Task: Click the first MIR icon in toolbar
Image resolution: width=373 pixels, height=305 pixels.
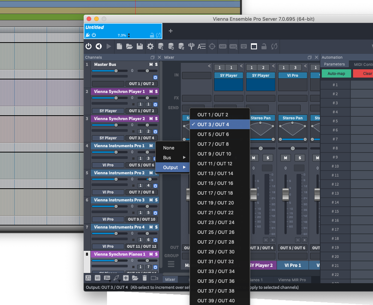Action: click(223, 46)
